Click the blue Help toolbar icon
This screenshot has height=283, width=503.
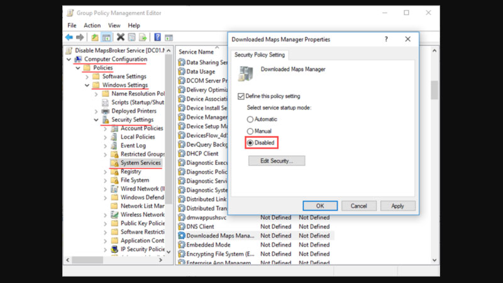[x=157, y=38]
